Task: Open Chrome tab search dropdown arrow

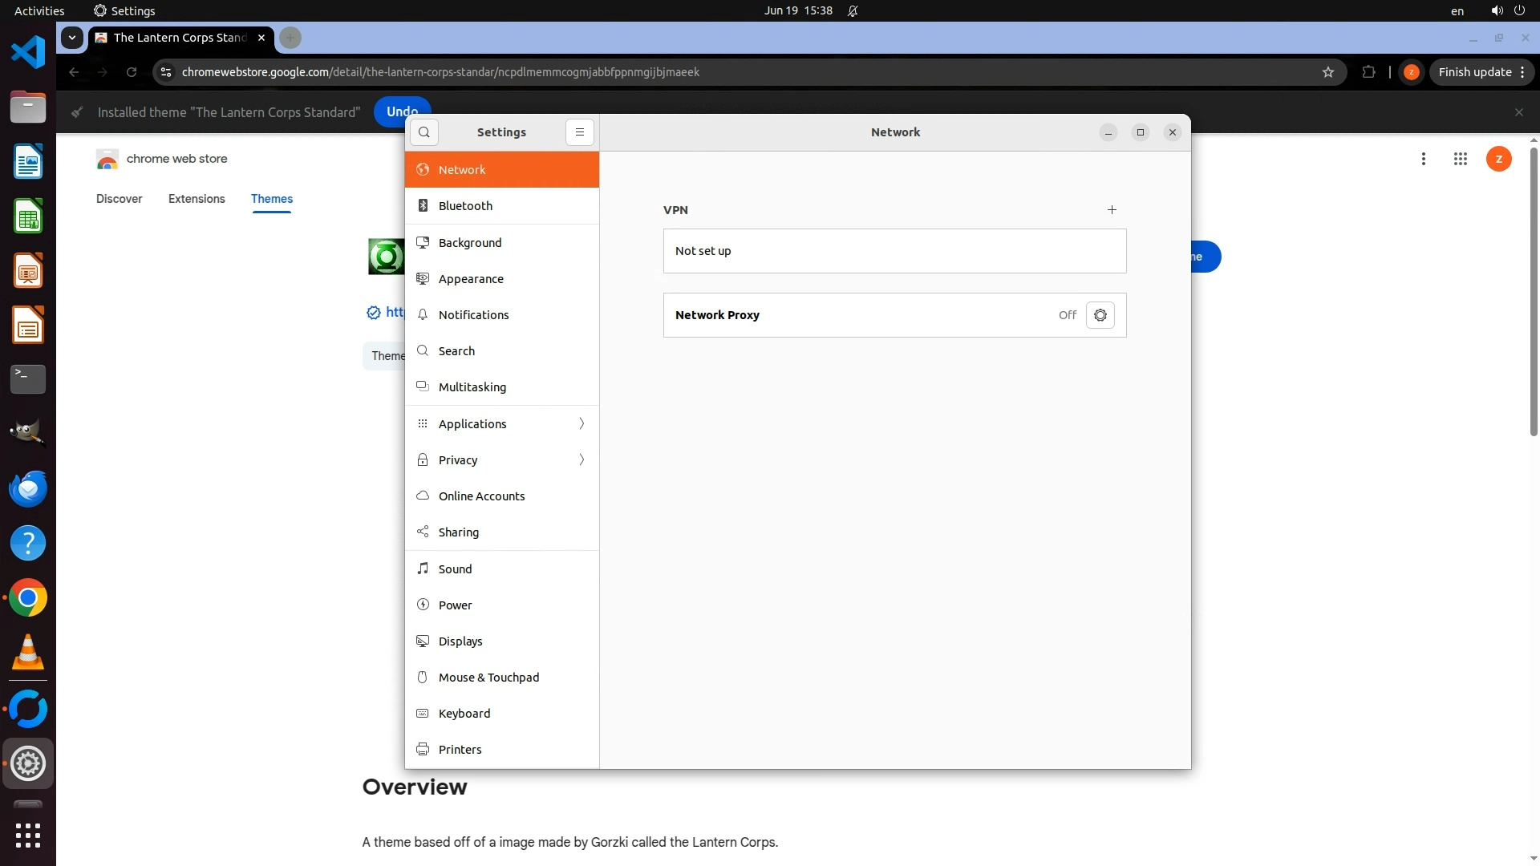Action: click(x=72, y=38)
